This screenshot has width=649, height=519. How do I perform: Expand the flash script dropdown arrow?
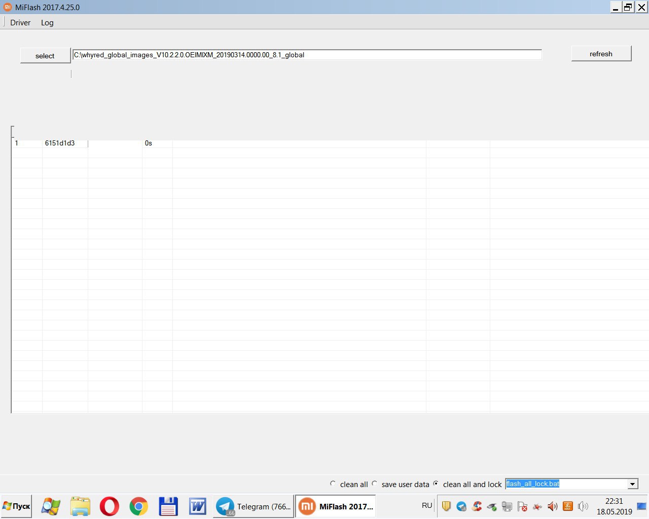click(632, 484)
